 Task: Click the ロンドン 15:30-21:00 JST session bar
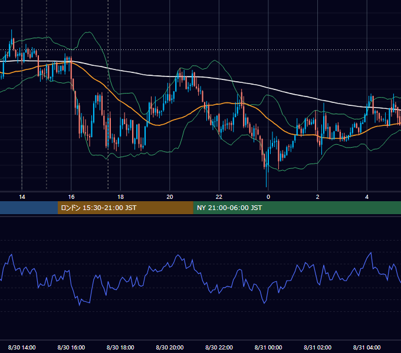(x=125, y=208)
